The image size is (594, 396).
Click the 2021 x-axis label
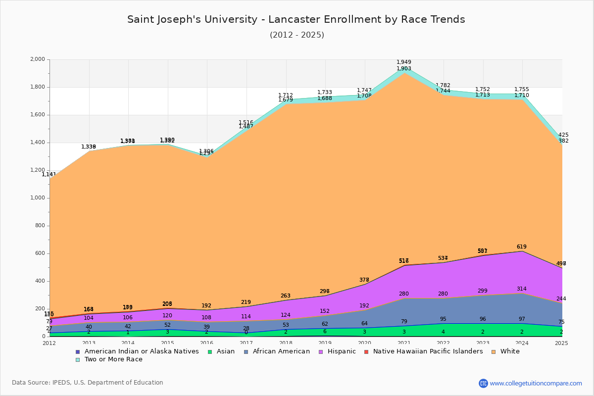tap(404, 343)
